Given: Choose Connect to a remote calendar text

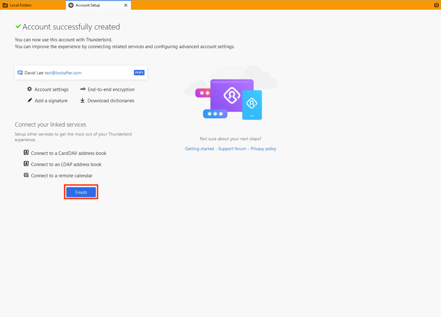Looking at the screenshot, I should tap(62, 176).
